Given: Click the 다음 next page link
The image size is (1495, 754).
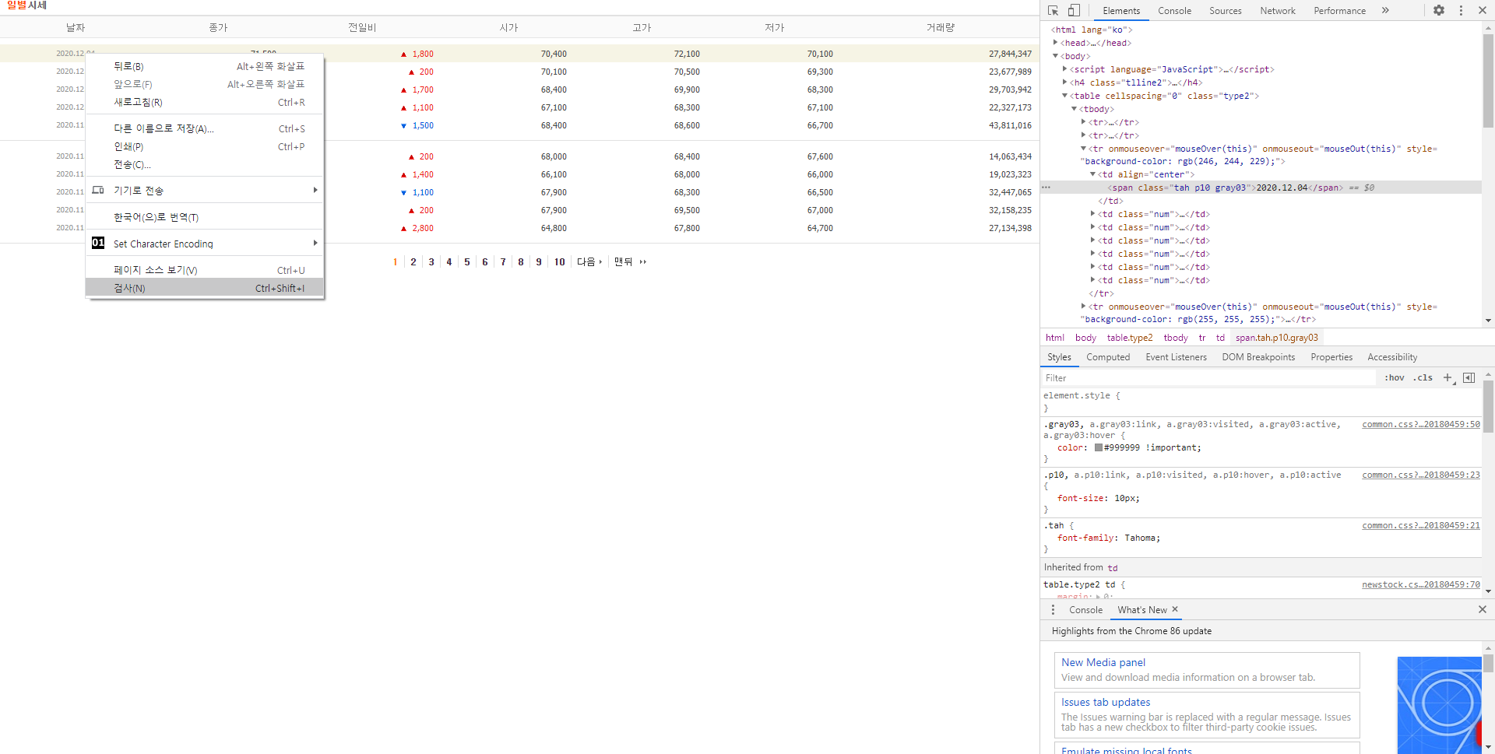Looking at the screenshot, I should (x=589, y=262).
